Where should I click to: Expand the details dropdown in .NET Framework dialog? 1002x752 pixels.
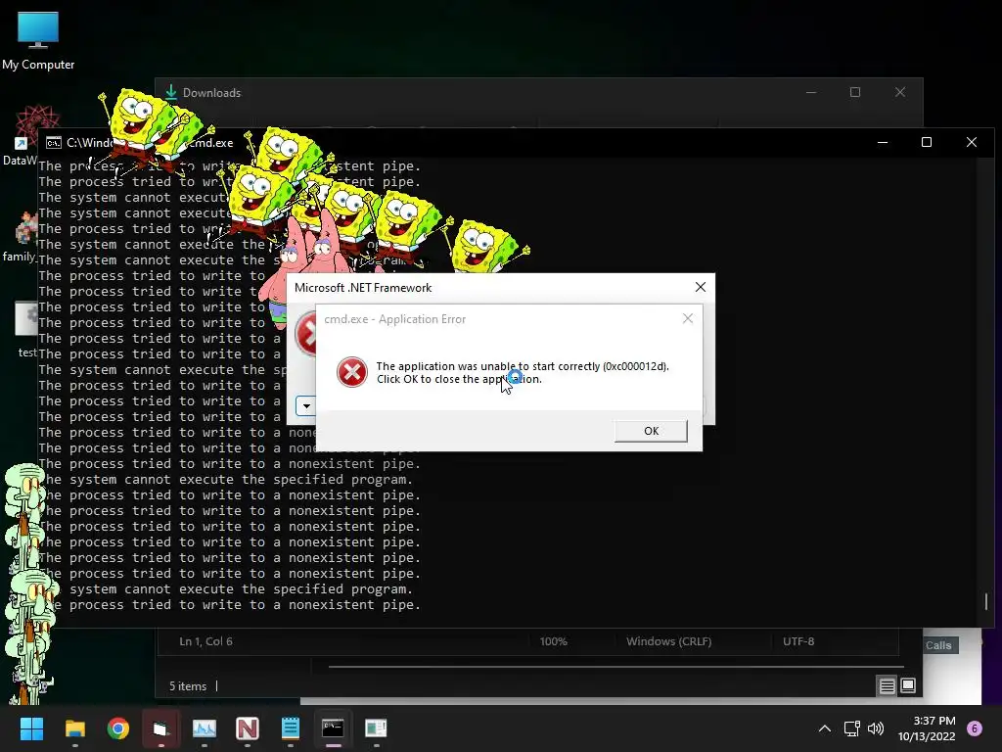click(x=306, y=405)
